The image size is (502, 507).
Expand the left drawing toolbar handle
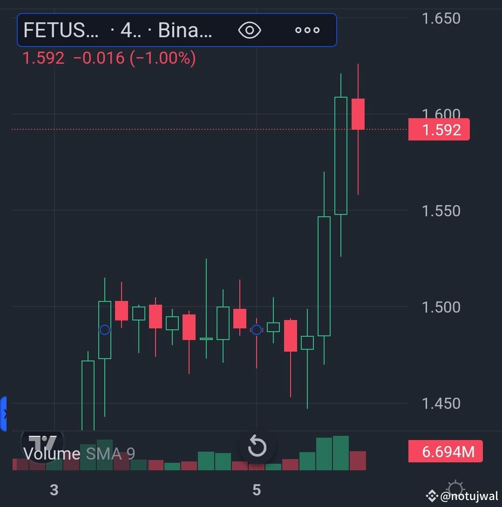(4, 414)
